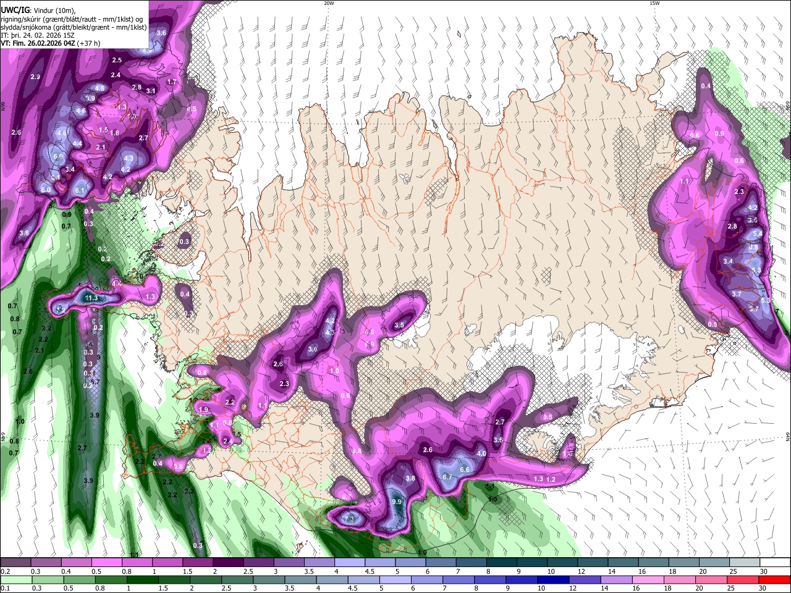Screen dimensions: 791x593
Task: Pick the light violet rain swatch between 14 and 16
Action: tap(617, 579)
